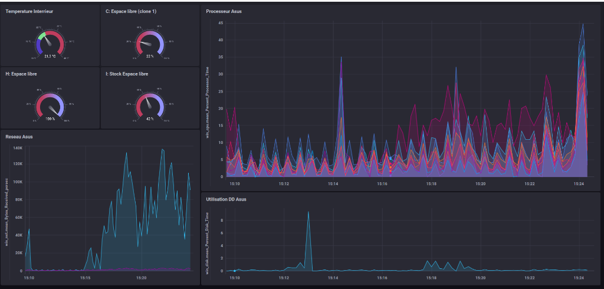
Task: Click the H: Espace libre panel title
Action: pos(21,74)
